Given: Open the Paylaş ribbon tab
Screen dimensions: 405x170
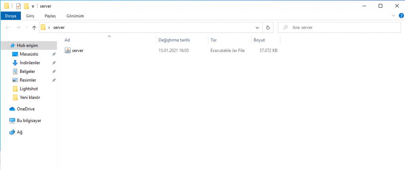Looking at the screenshot, I should click(x=50, y=16).
